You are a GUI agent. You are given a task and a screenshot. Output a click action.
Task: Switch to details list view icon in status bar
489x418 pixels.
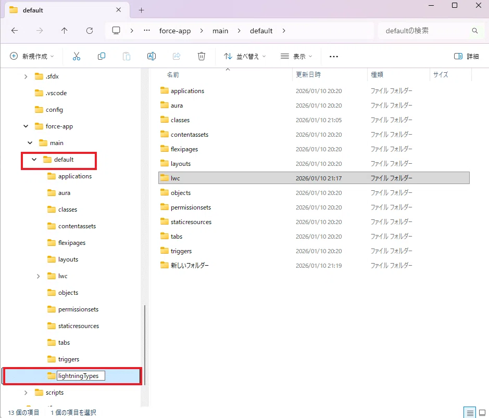pos(470,413)
